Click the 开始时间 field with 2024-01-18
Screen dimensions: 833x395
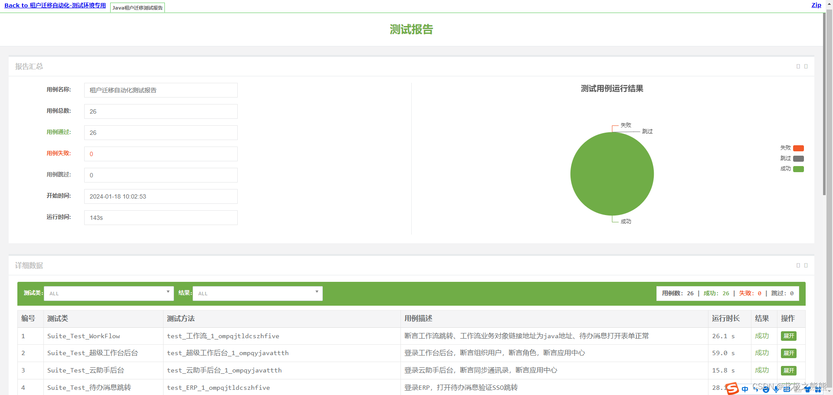coord(161,196)
